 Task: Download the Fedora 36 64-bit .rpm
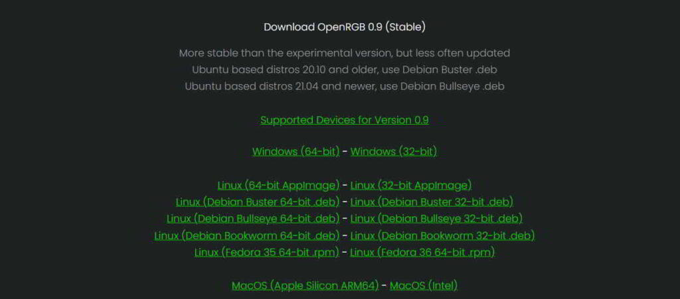[422, 253]
